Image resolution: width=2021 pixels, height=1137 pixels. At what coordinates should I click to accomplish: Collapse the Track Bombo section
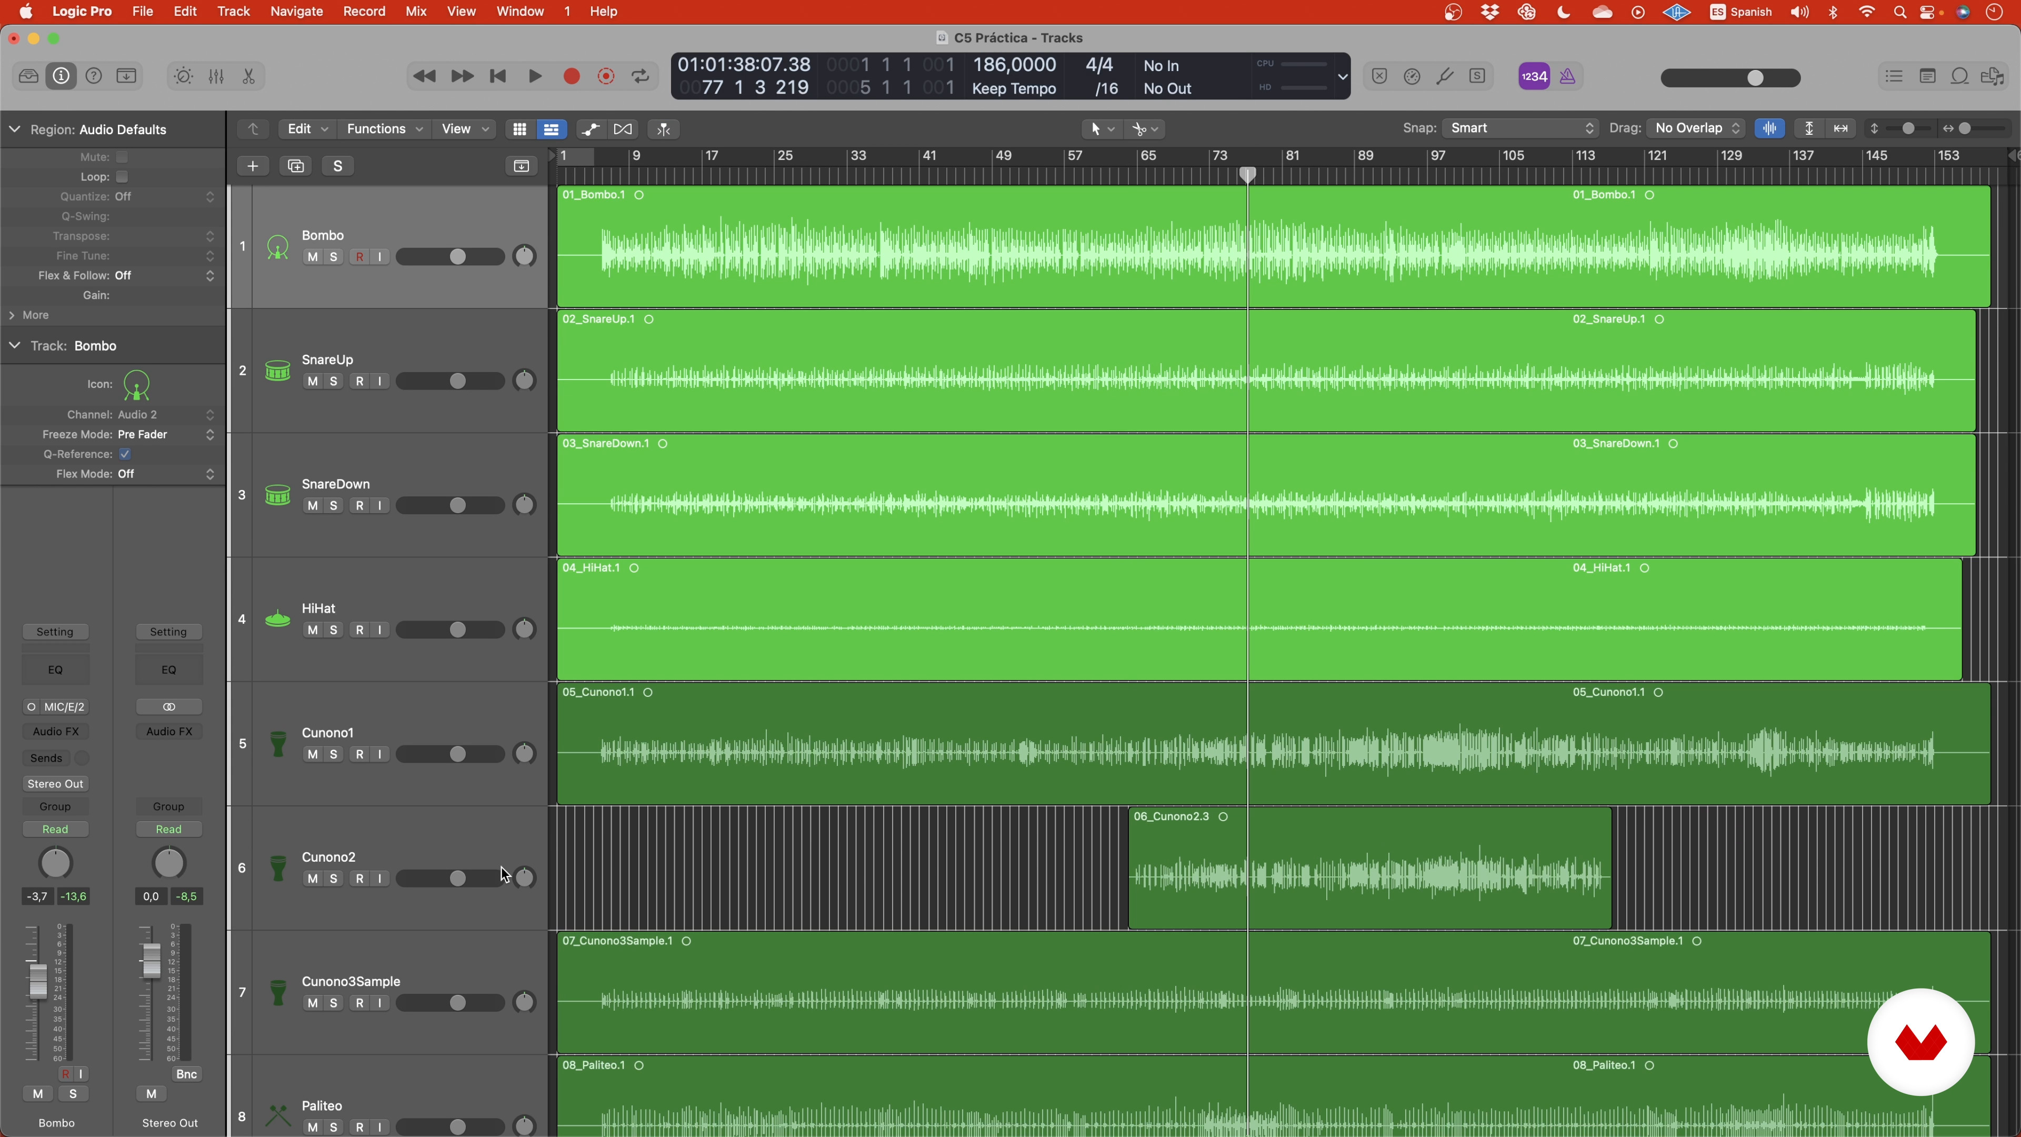14,346
